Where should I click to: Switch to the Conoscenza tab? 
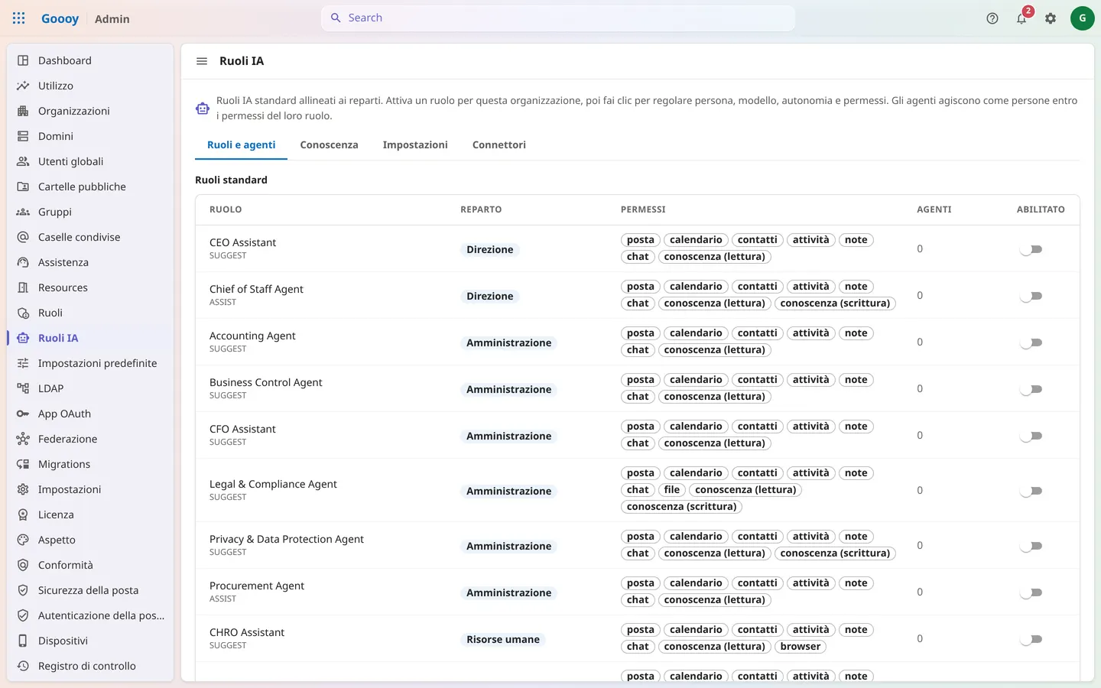(329, 144)
